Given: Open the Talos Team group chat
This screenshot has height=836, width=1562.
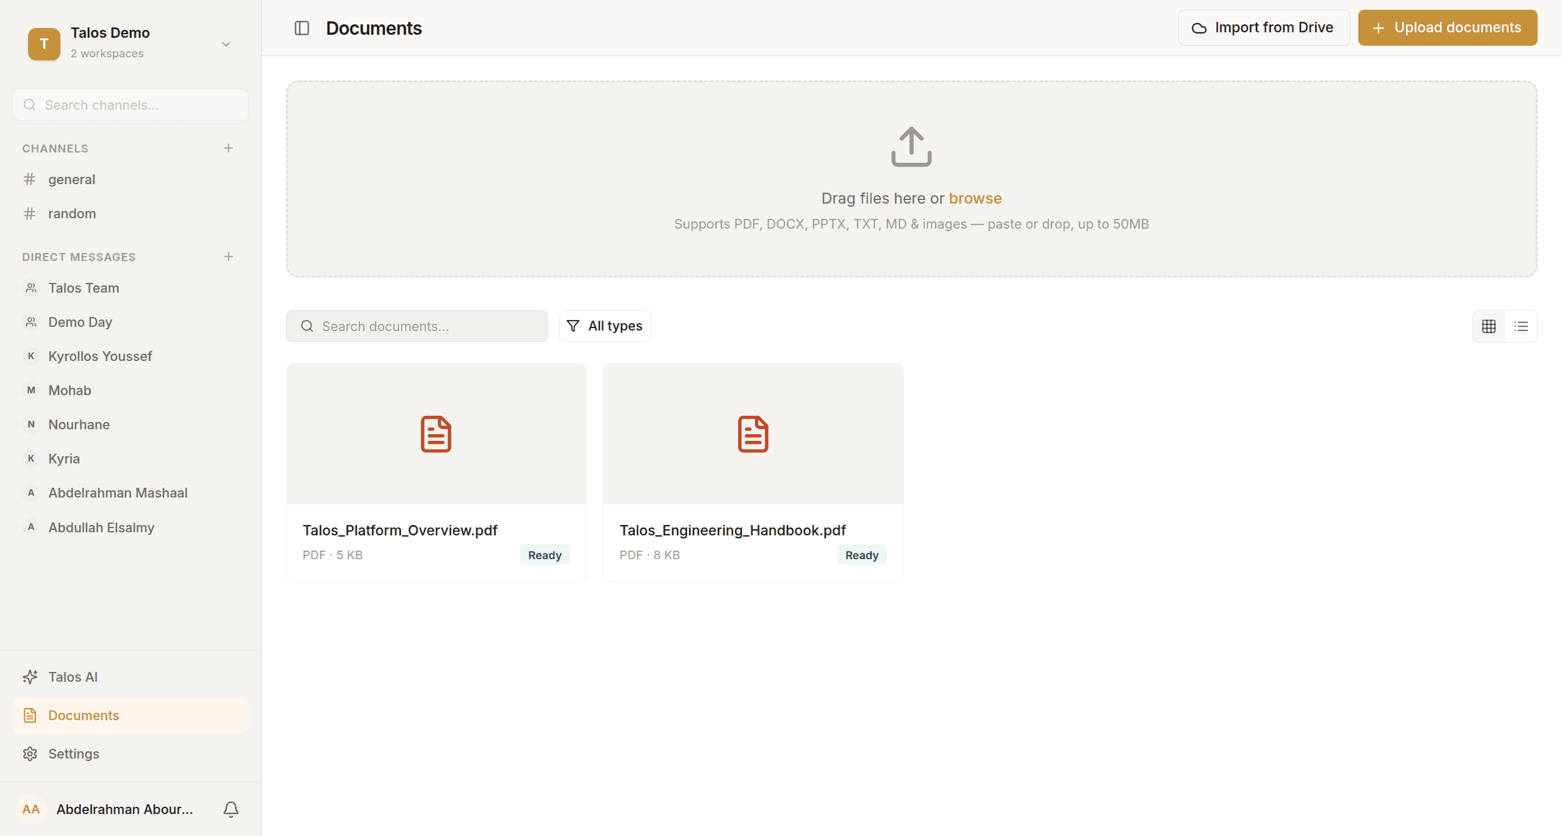Looking at the screenshot, I should tap(131, 288).
